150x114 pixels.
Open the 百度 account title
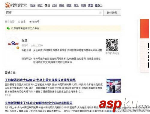[x=24, y=40]
